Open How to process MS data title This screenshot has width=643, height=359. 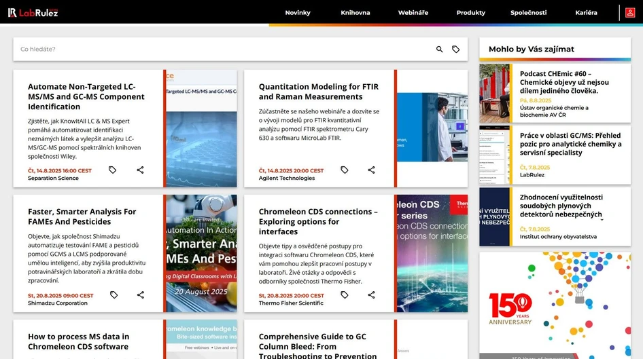tap(78, 341)
